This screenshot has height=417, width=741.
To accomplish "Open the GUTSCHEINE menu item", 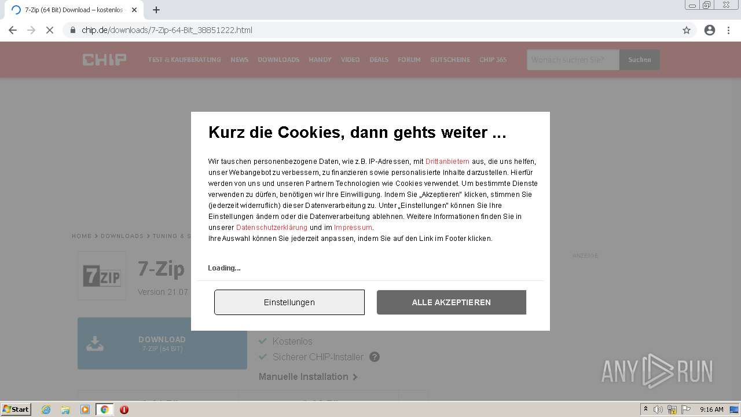I will pos(450,60).
